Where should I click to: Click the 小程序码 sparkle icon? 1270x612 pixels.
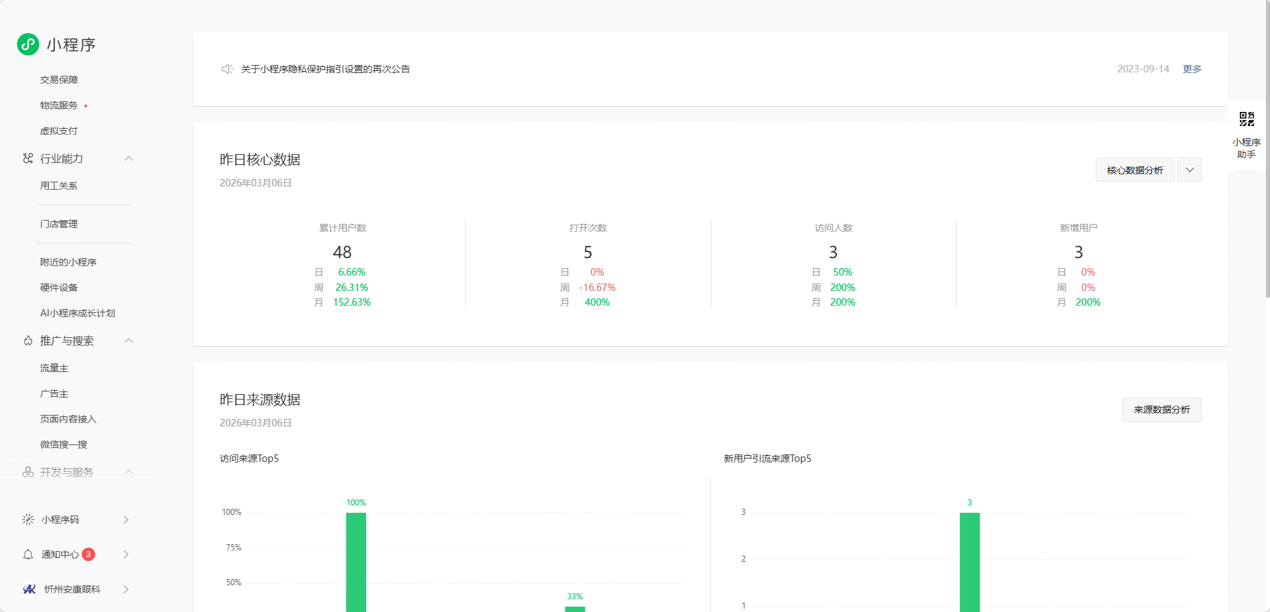pyautogui.click(x=28, y=519)
